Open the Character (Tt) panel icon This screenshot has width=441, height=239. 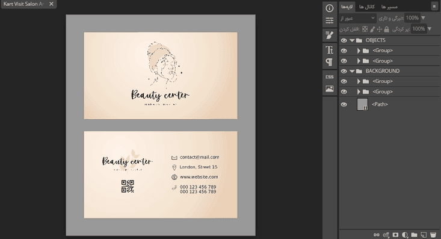click(x=329, y=50)
